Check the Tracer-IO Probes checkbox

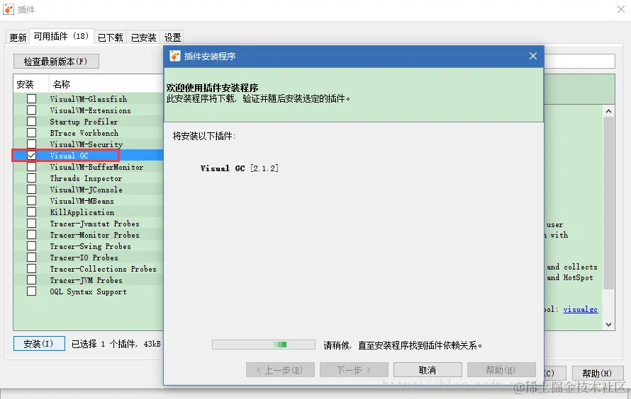pos(31,257)
